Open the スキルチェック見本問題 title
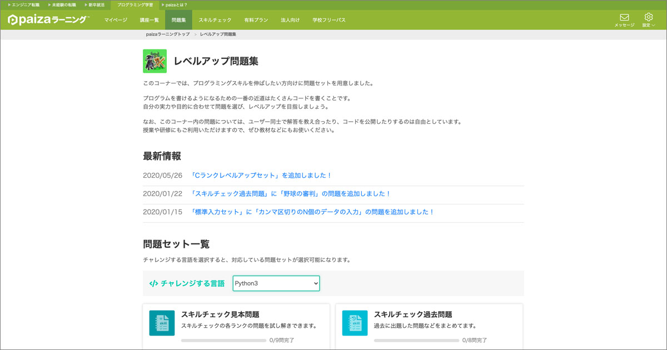667x350 pixels. pyautogui.click(x=220, y=314)
